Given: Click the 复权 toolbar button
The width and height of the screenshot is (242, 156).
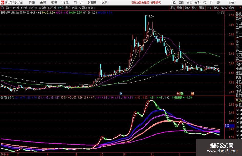Looking at the screenshot, I should 173,8.
